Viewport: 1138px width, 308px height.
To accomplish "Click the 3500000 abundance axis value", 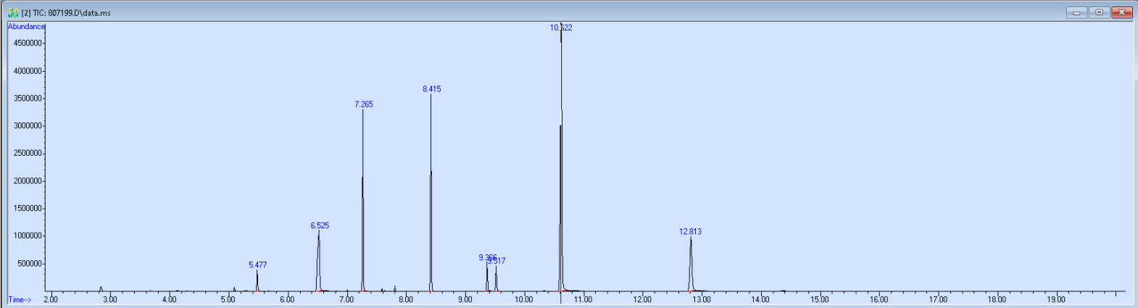I will point(28,99).
